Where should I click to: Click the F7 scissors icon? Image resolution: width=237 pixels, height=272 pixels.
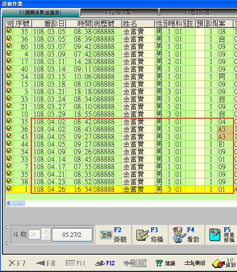17,263
